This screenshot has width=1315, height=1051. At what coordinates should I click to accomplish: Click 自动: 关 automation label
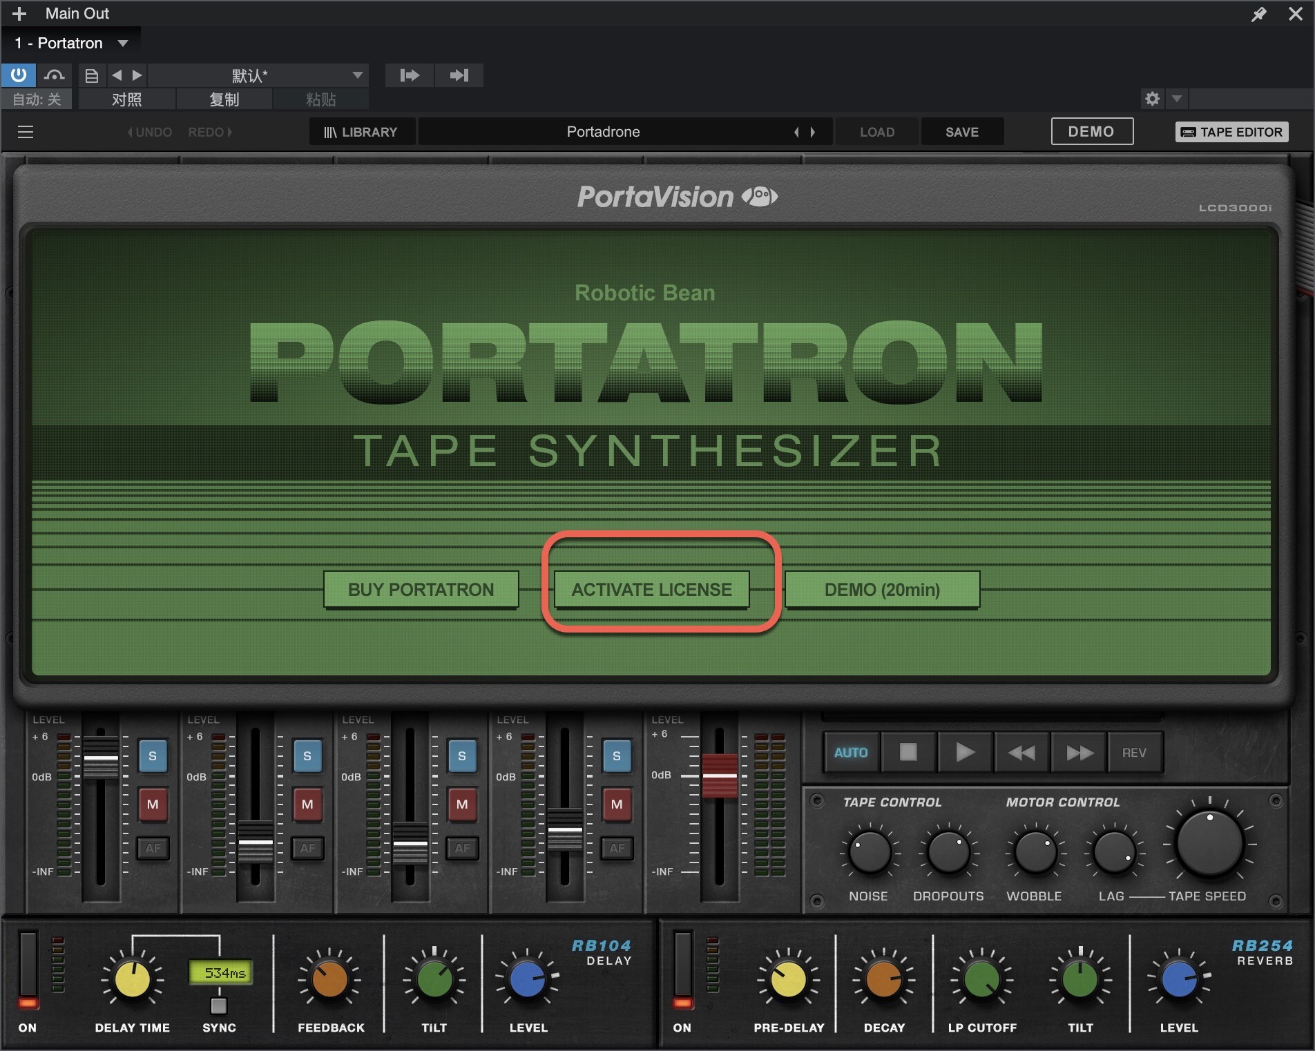37,99
